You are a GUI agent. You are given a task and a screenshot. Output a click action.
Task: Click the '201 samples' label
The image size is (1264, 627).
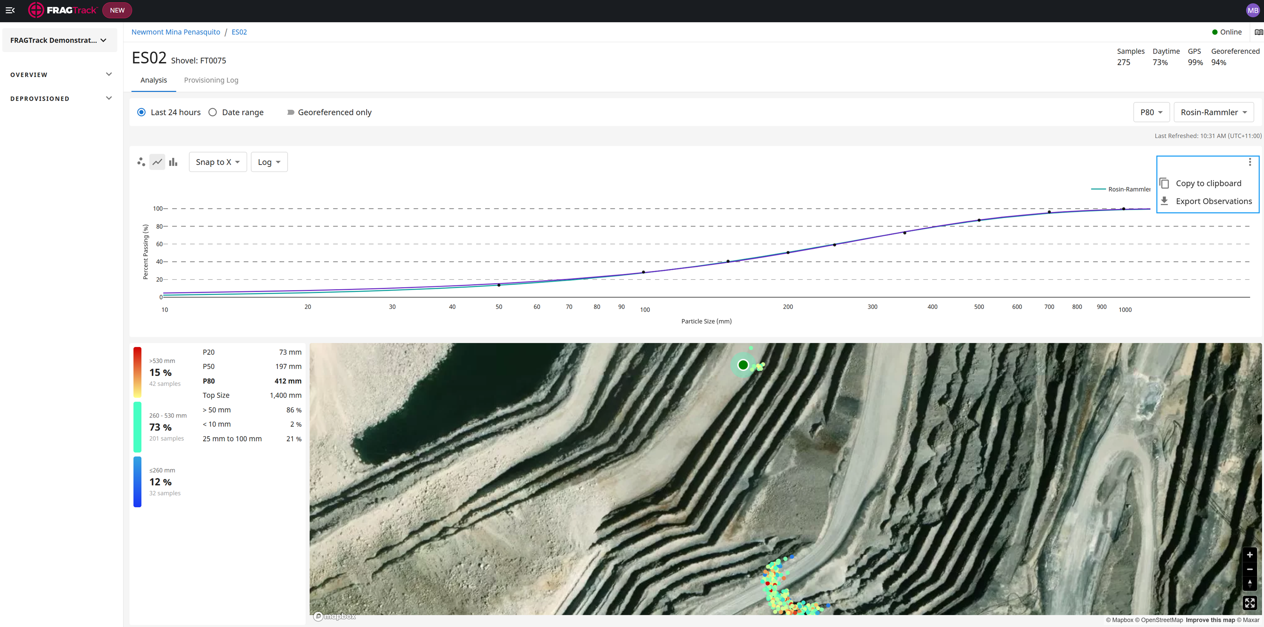167,438
